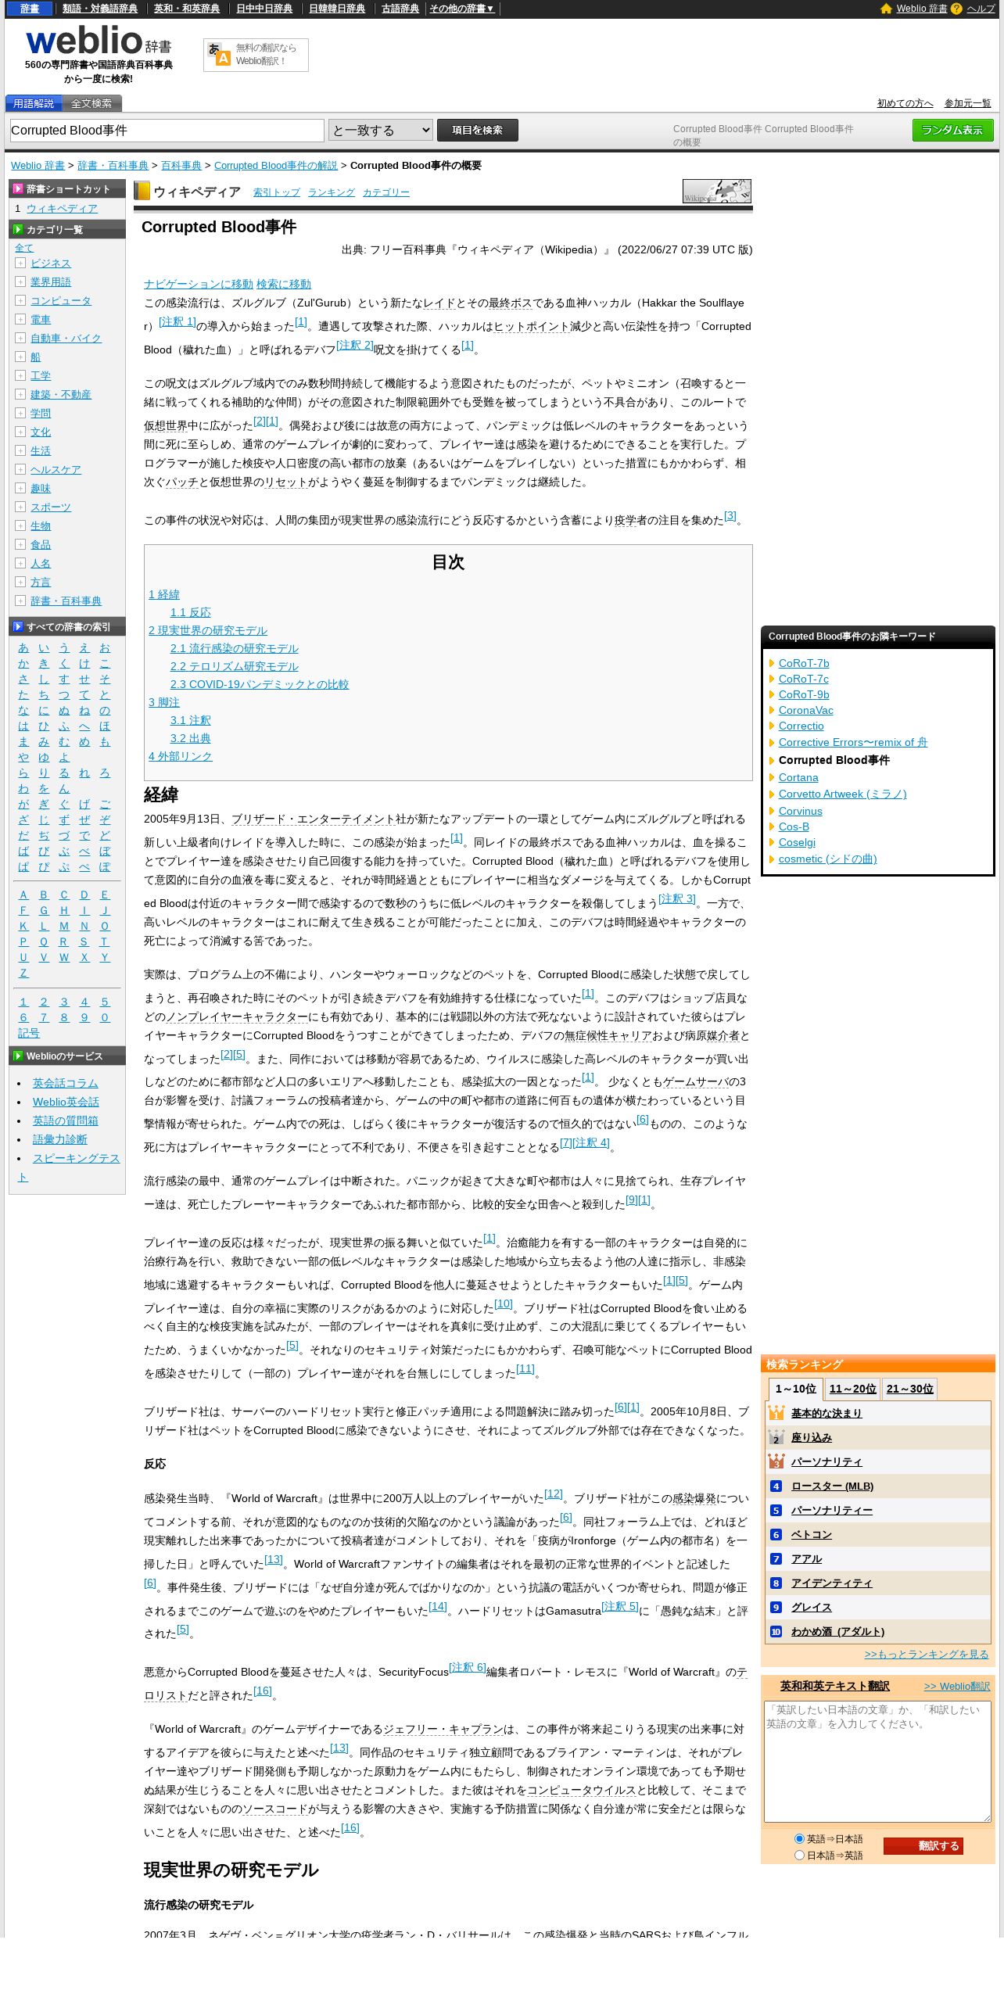Image resolution: width=1004 pixels, height=2008 pixels.
Task: Switch to the 用語解説 tab
Action: 34,103
